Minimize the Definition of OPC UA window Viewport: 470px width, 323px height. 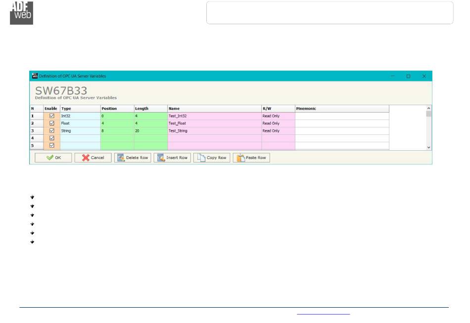392,76
